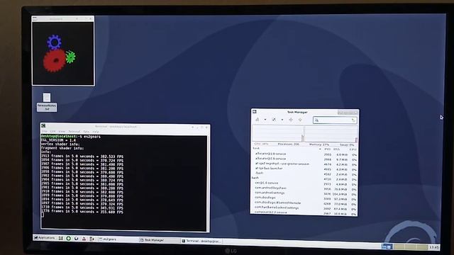Click the blue workspace in the pager
454x255 pixels.
387,246
